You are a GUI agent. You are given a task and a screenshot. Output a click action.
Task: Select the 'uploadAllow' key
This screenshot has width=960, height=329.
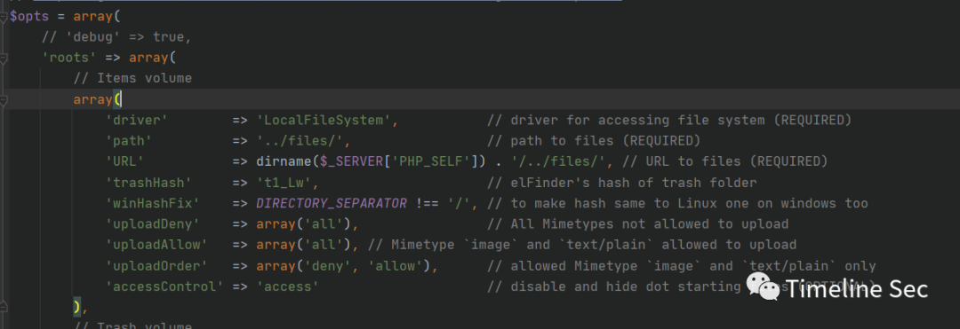[x=156, y=245]
